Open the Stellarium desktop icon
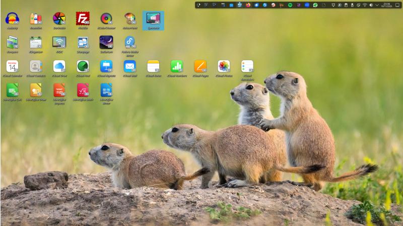This screenshot has width=403, height=226. (106, 43)
